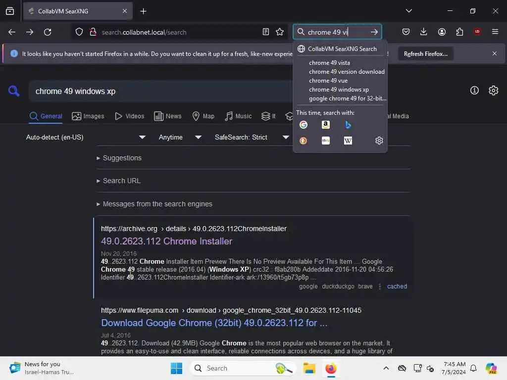Search this time with Wikipedia icon
507x380 pixels.
click(348, 141)
